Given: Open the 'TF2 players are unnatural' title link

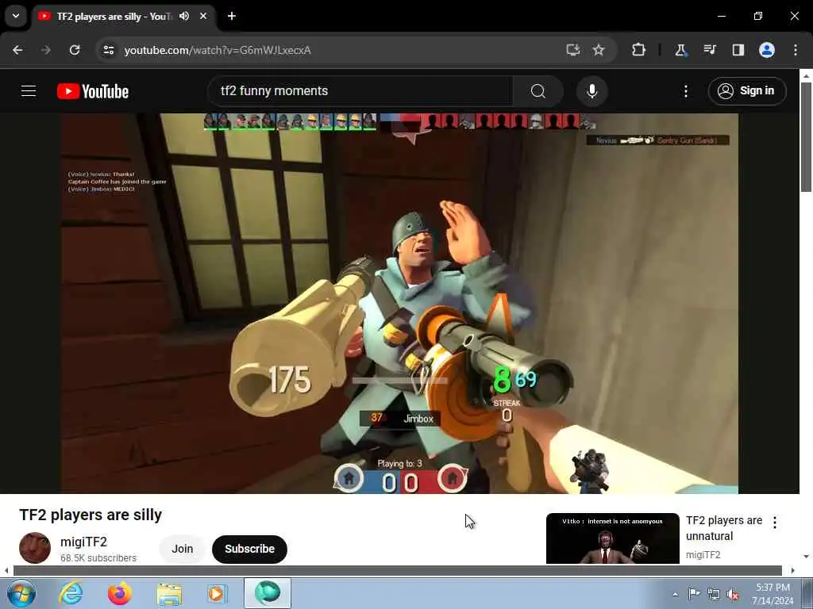Looking at the screenshot, I should click(x=724, y=527).
